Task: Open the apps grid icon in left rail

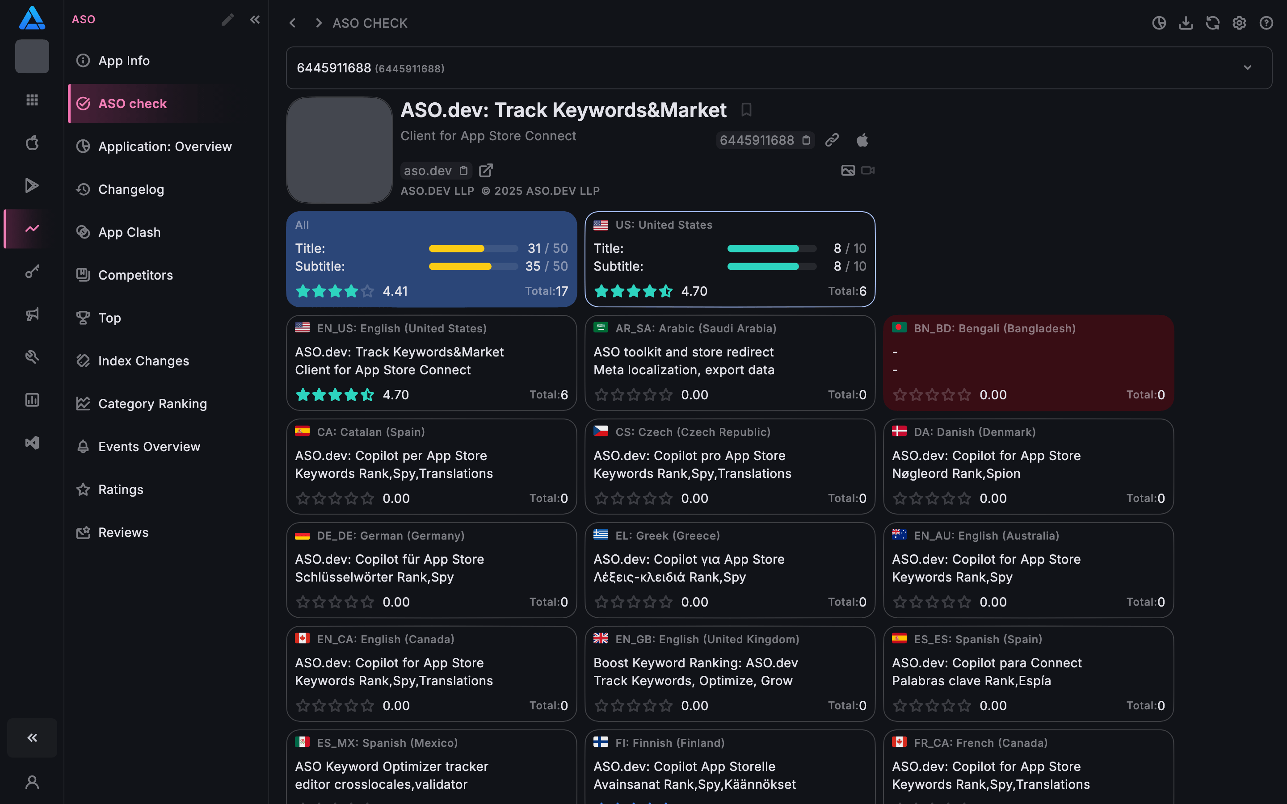Action: [x=32, y=100]
